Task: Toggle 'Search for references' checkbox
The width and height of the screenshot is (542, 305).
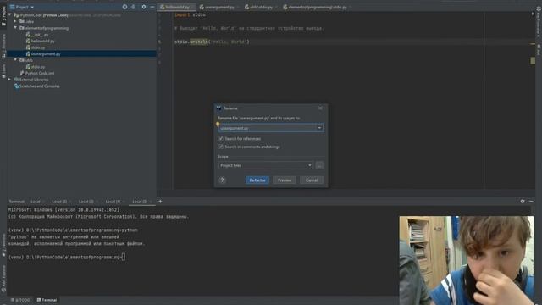Action: [221, 139]
